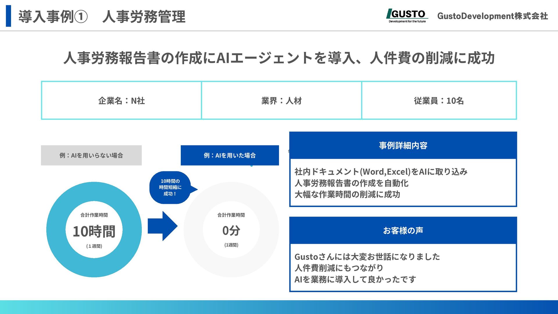Click line '大幅な作業時間の削減に成功'
558x314 pixels.
click(347, 194)
